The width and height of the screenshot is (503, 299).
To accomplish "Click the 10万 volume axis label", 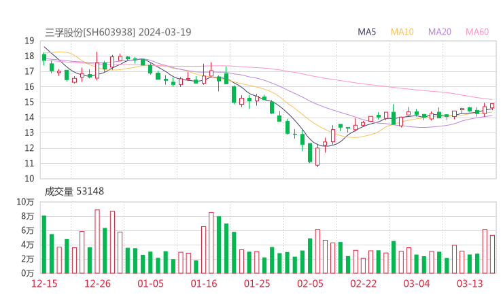I will coord(26,203).
